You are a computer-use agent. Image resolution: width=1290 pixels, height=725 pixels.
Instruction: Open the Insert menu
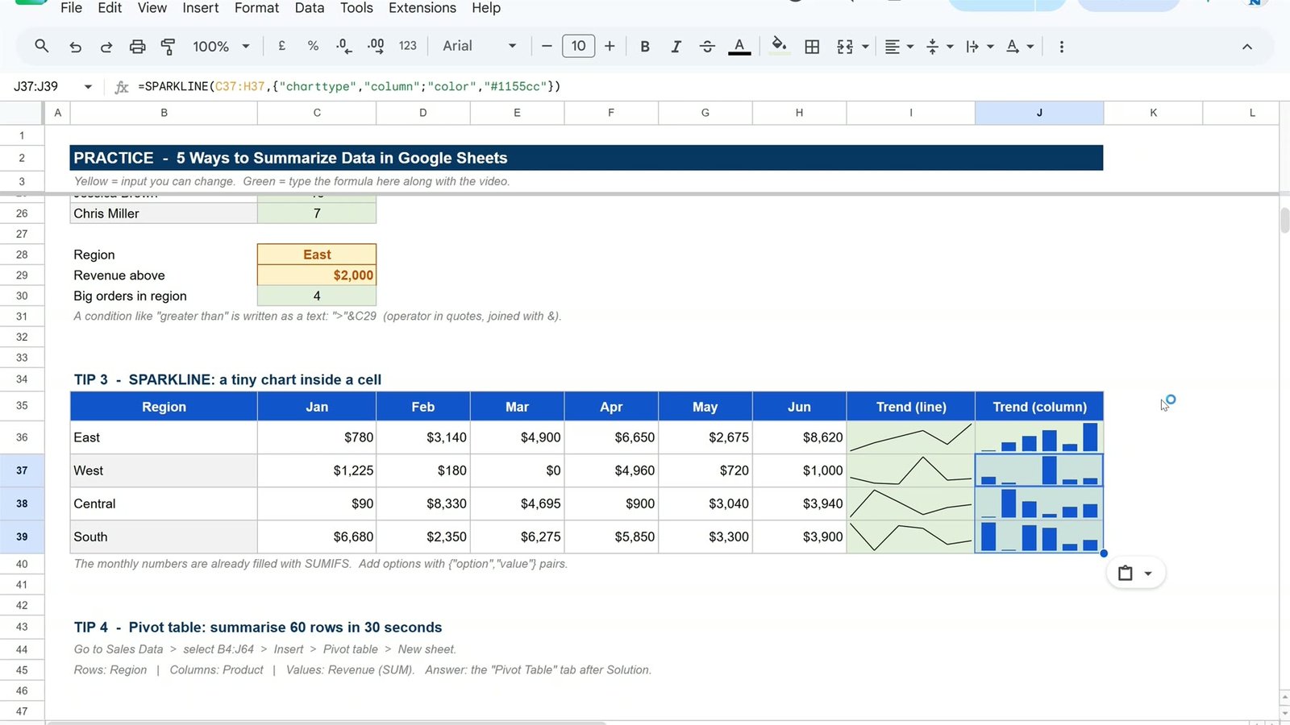tap(200, 8)
